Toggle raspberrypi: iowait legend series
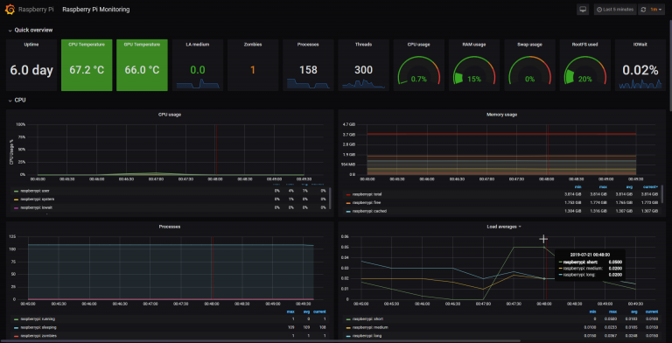The height and width of the screenshot is (343, 672). pyautogui.click(x=37, y=207)
